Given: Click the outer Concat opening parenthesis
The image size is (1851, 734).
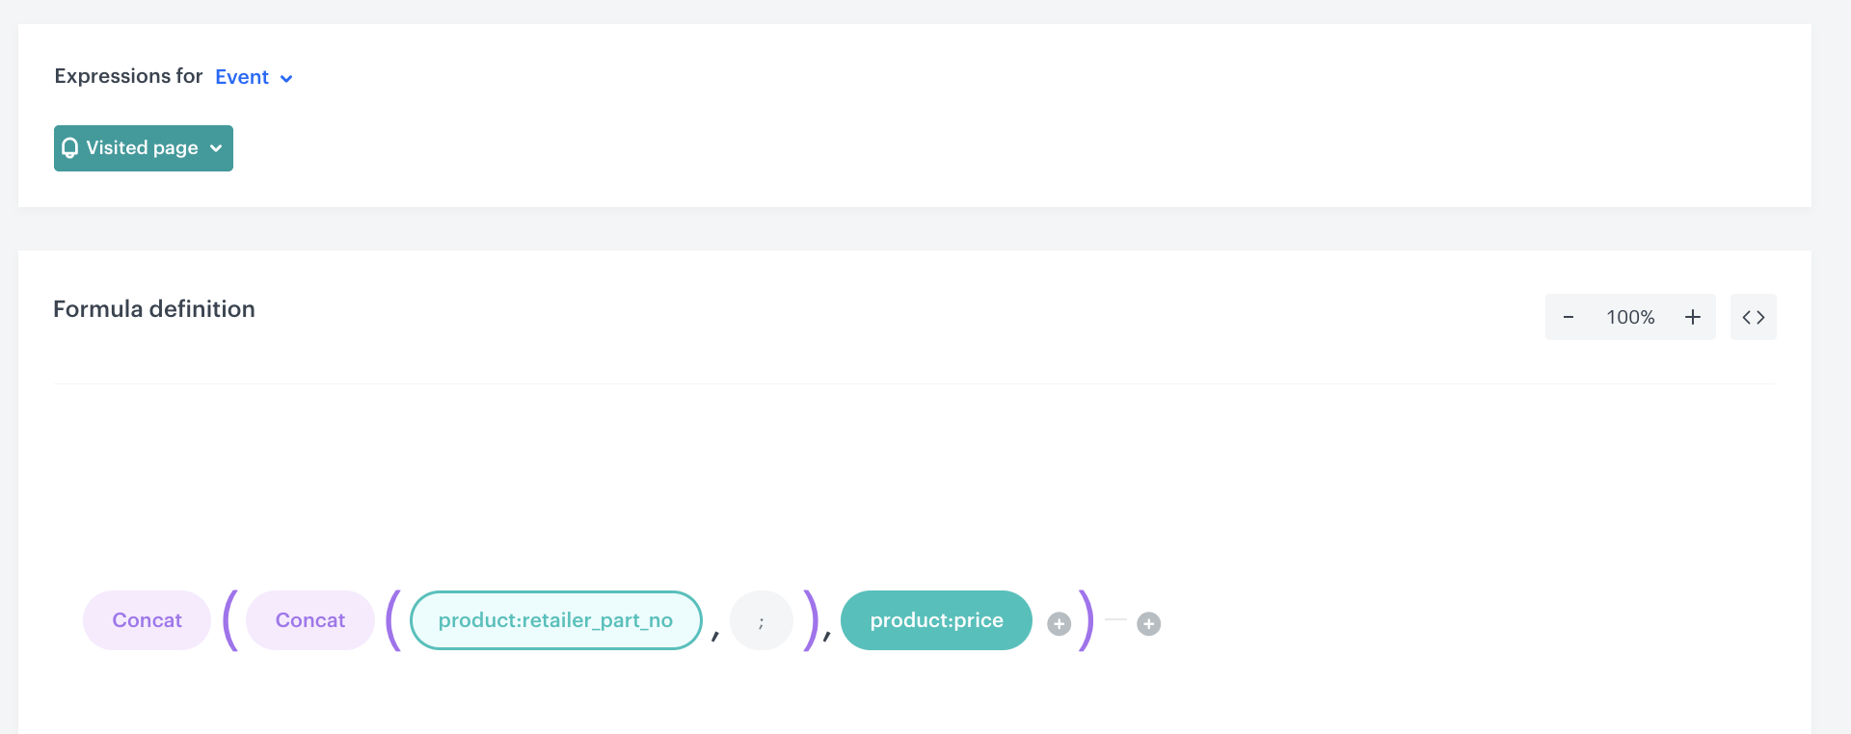Looking at the screenshot, I should click(x=229, y=620).
